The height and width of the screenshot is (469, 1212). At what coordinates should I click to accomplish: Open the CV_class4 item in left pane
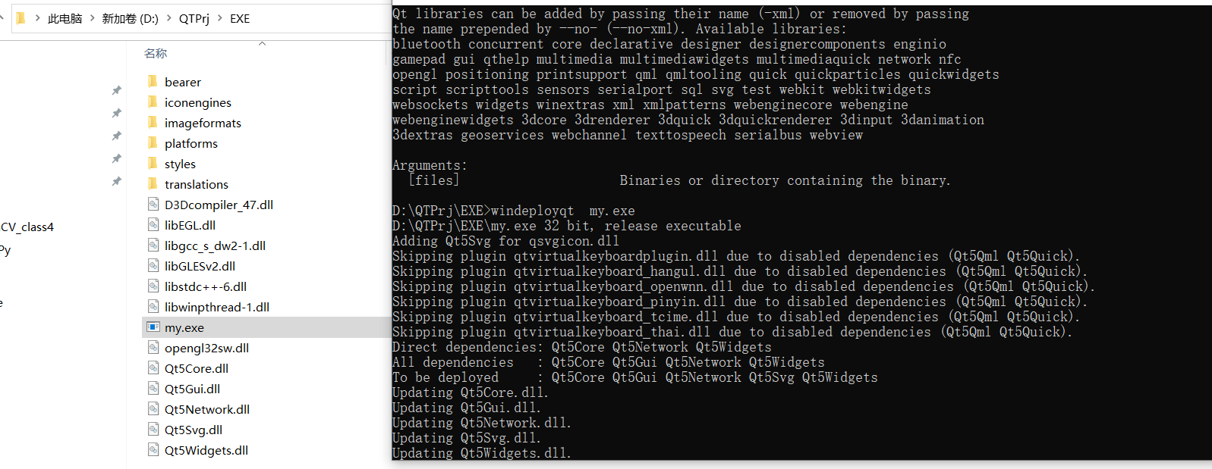click(x=27, y=227)
